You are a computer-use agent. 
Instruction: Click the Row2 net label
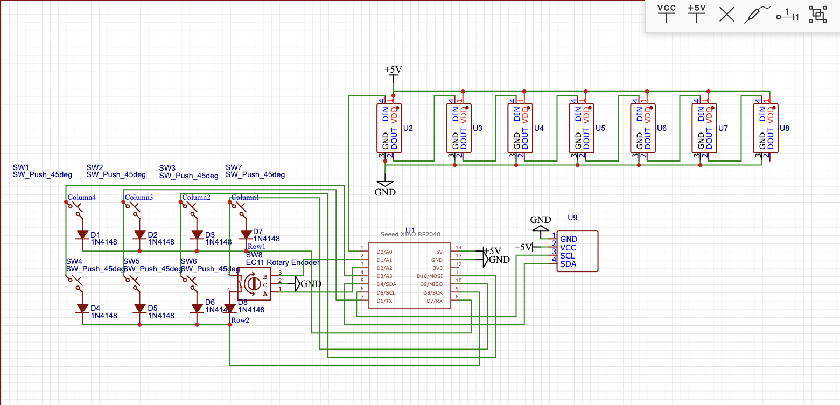click(x=240, y=320)
